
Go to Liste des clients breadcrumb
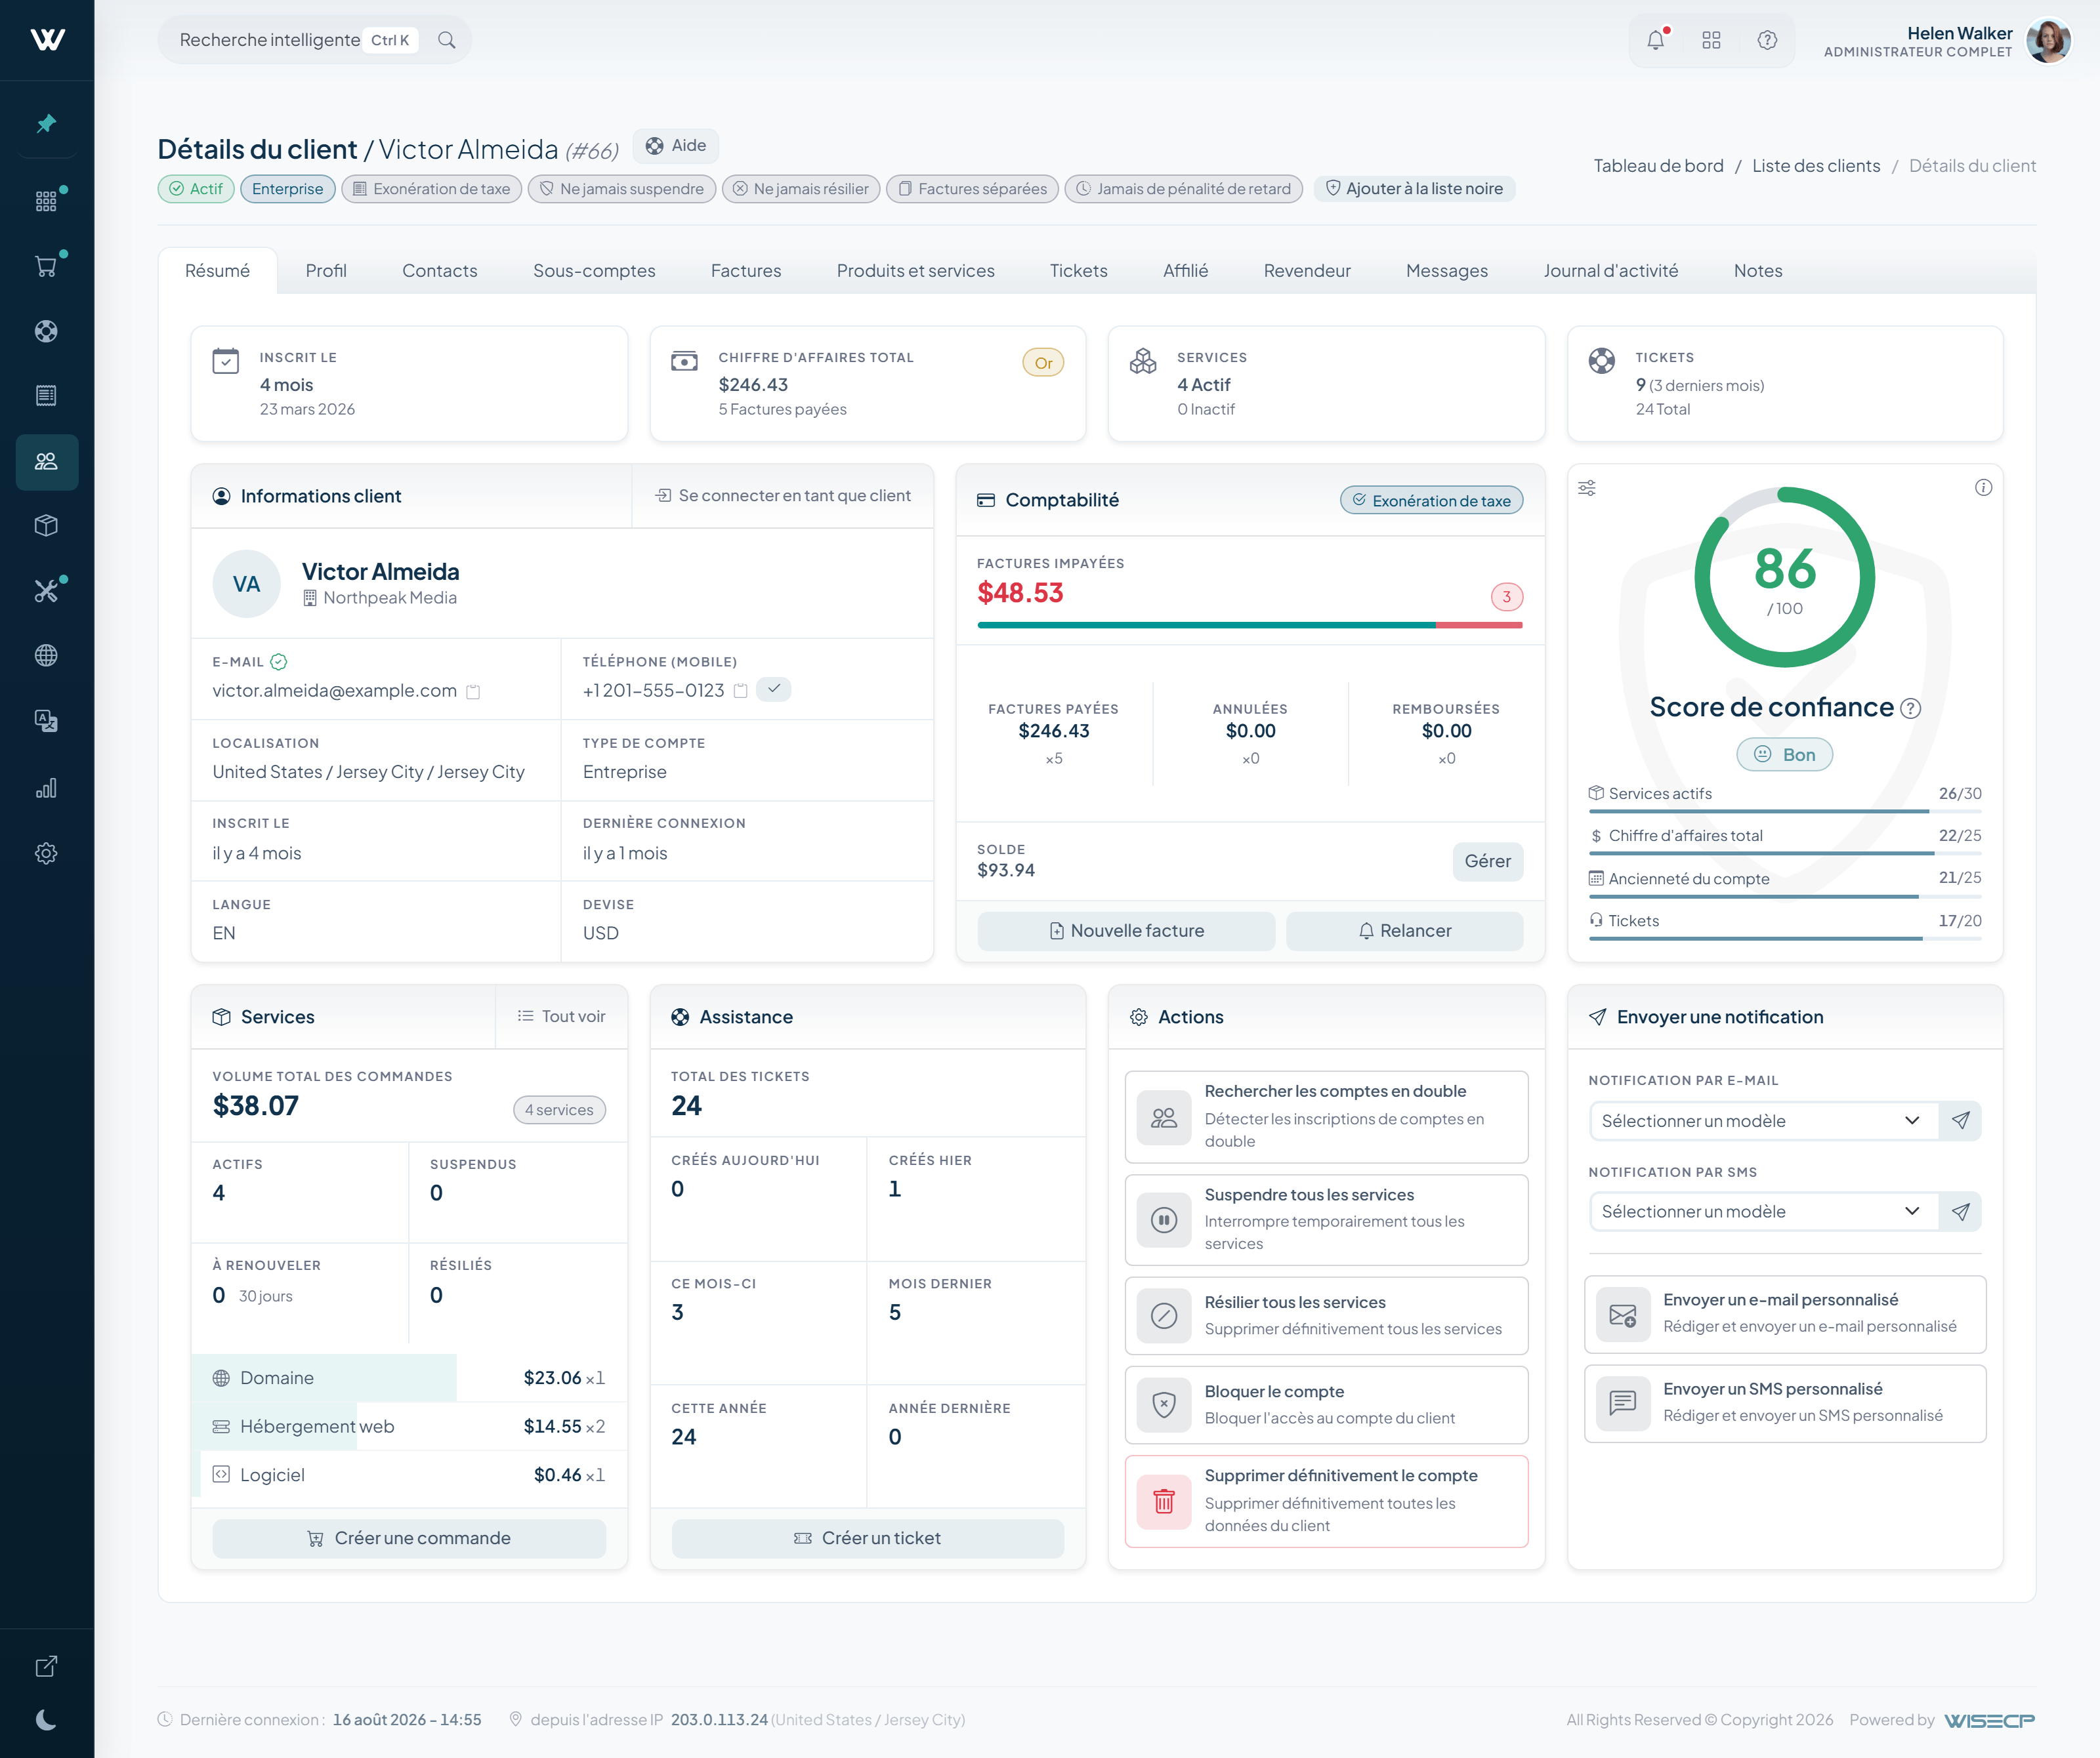(1815, 166)
